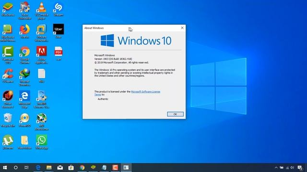Viewport: 307px width, 172px height.
Task: Launch Firefox from the desktop
Action: point(24,31)
